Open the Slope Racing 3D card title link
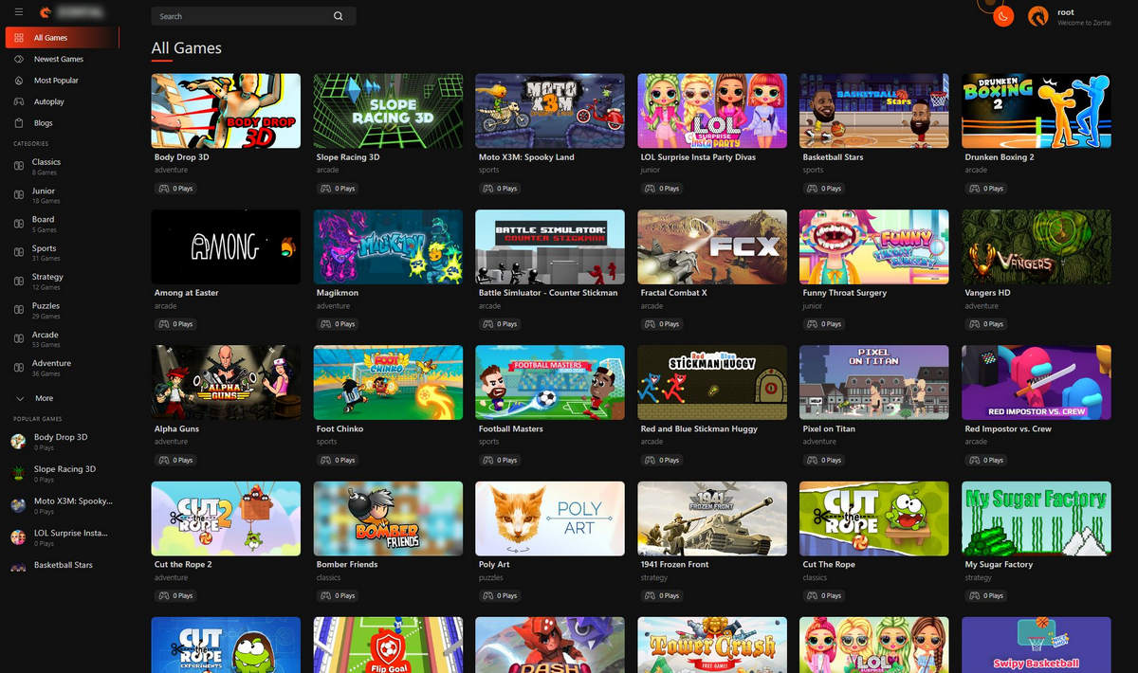Image resolution: width=1138 pixels, height=673 pixels. point(348,157)
